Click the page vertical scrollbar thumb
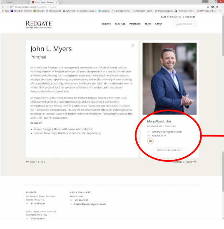 coord(223,36)
